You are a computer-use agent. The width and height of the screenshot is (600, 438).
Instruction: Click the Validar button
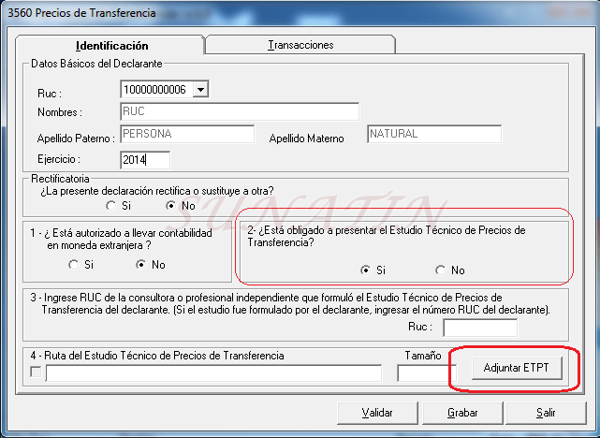coord(377,413)
